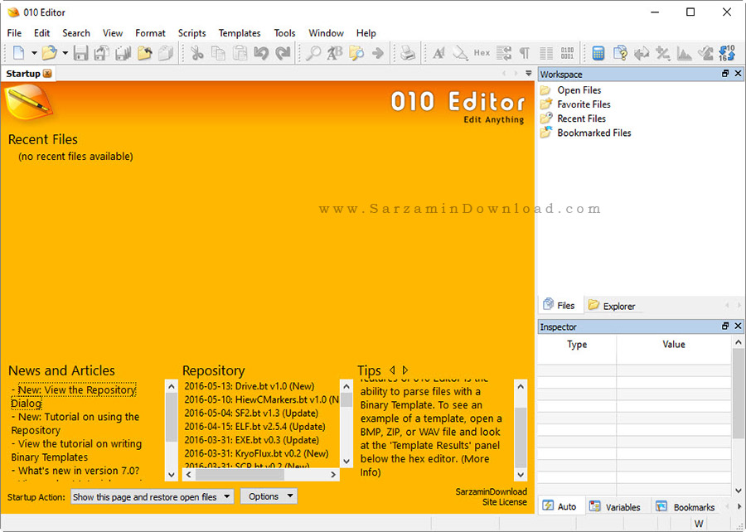Click the Redo arrow icon
746x532 pixels.
point(283,53)
